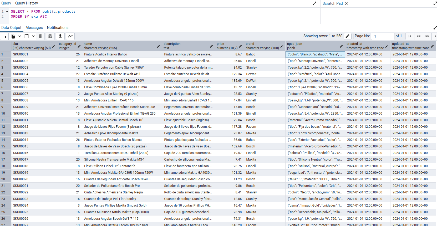Image resolution: width=437 pixels, height=226 pixels.
Task: Click edit pencil icon on description column
Action: 211,46
